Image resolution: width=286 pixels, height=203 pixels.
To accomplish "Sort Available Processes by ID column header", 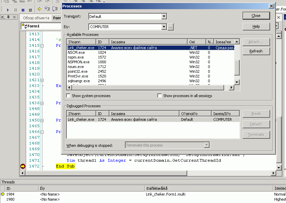I will point(102,42).
